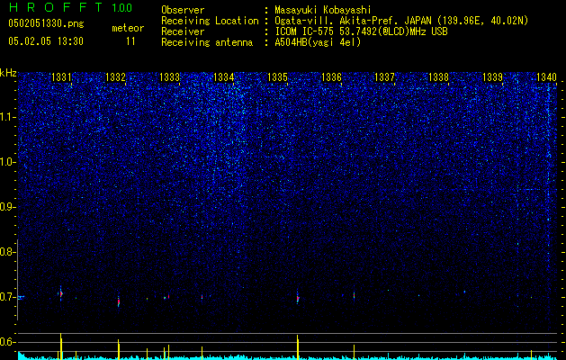Click the 0.8 kHz frequency axis label
Image resolution: width=566 pixels, height=360 pixels.
click(7, 252)
